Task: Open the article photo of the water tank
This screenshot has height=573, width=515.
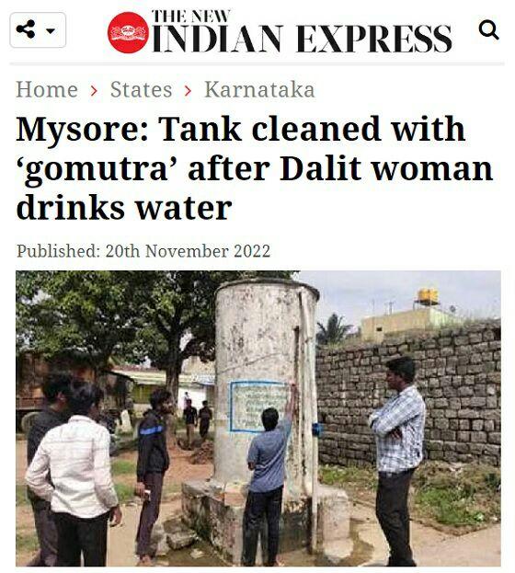Action: pos(258,418)
